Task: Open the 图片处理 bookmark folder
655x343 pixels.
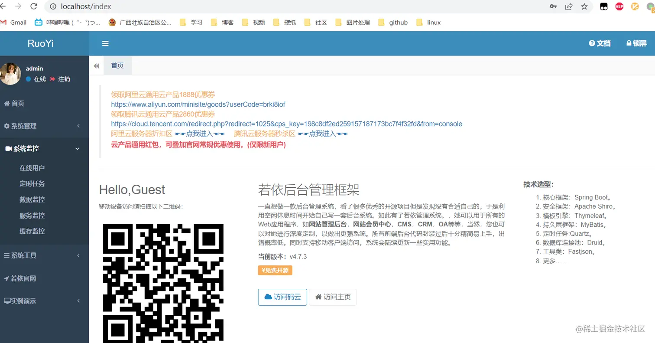Action: (x=353, y=23)
